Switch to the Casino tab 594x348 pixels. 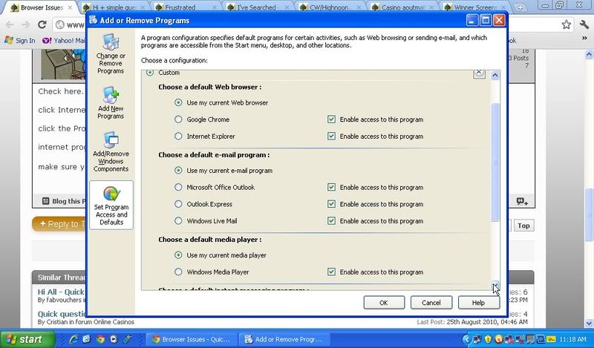pos(402,7)
